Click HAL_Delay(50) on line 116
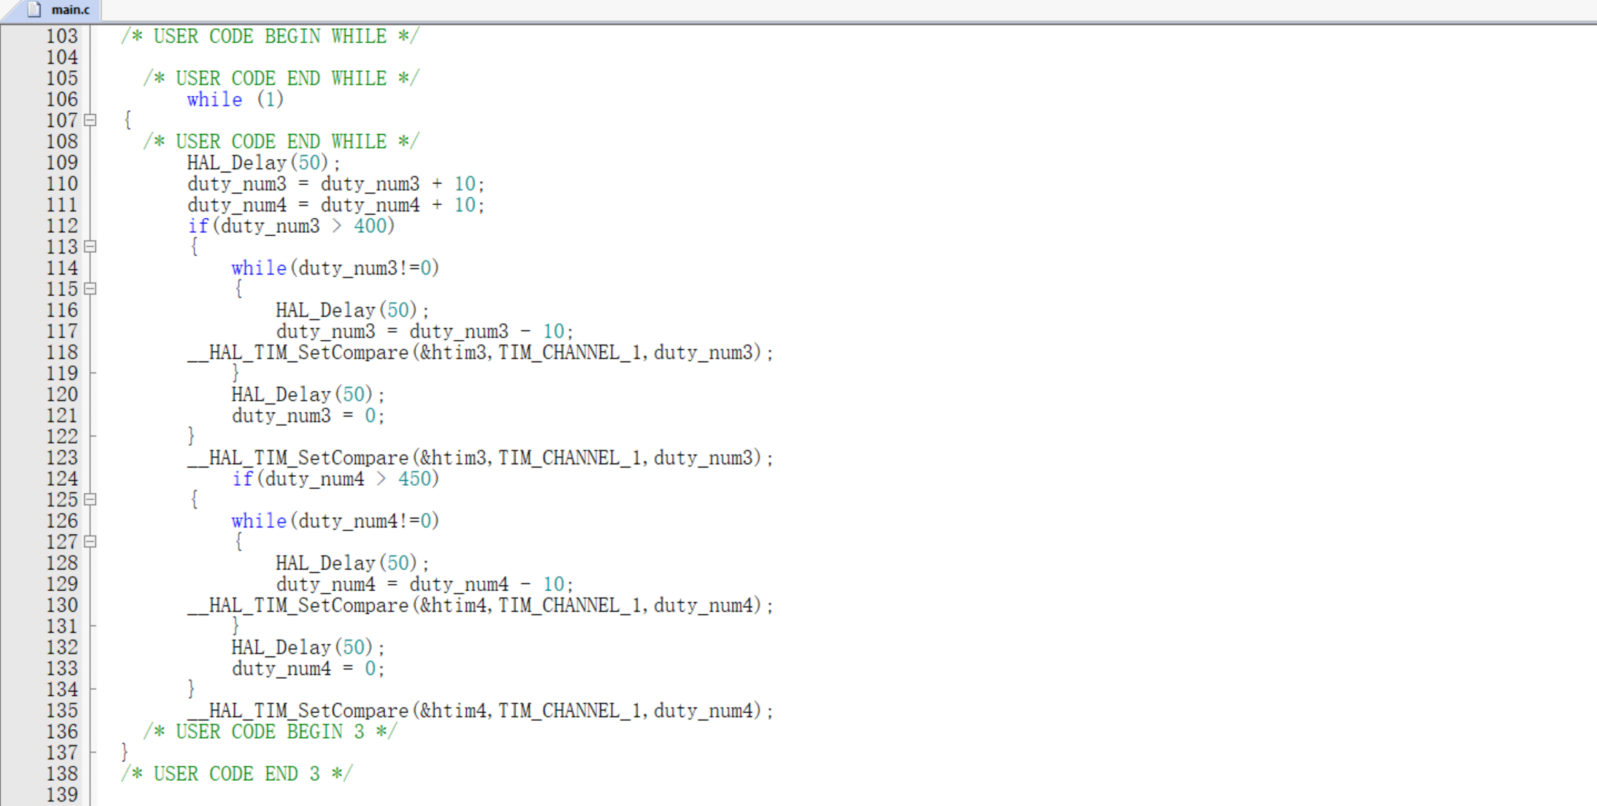 pyautogui.click(x=352, y=310)
